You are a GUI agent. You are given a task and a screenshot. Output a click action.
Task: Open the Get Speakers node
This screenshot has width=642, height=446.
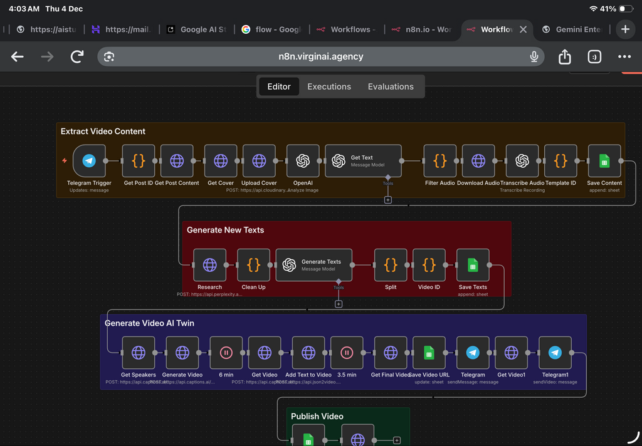click(138, 352)
